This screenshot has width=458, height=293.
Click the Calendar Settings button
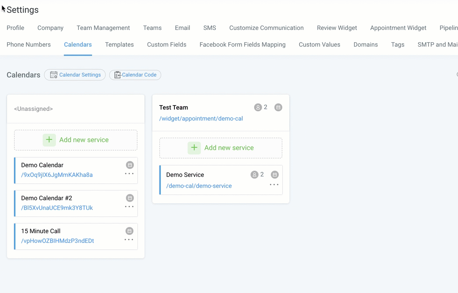75,75
